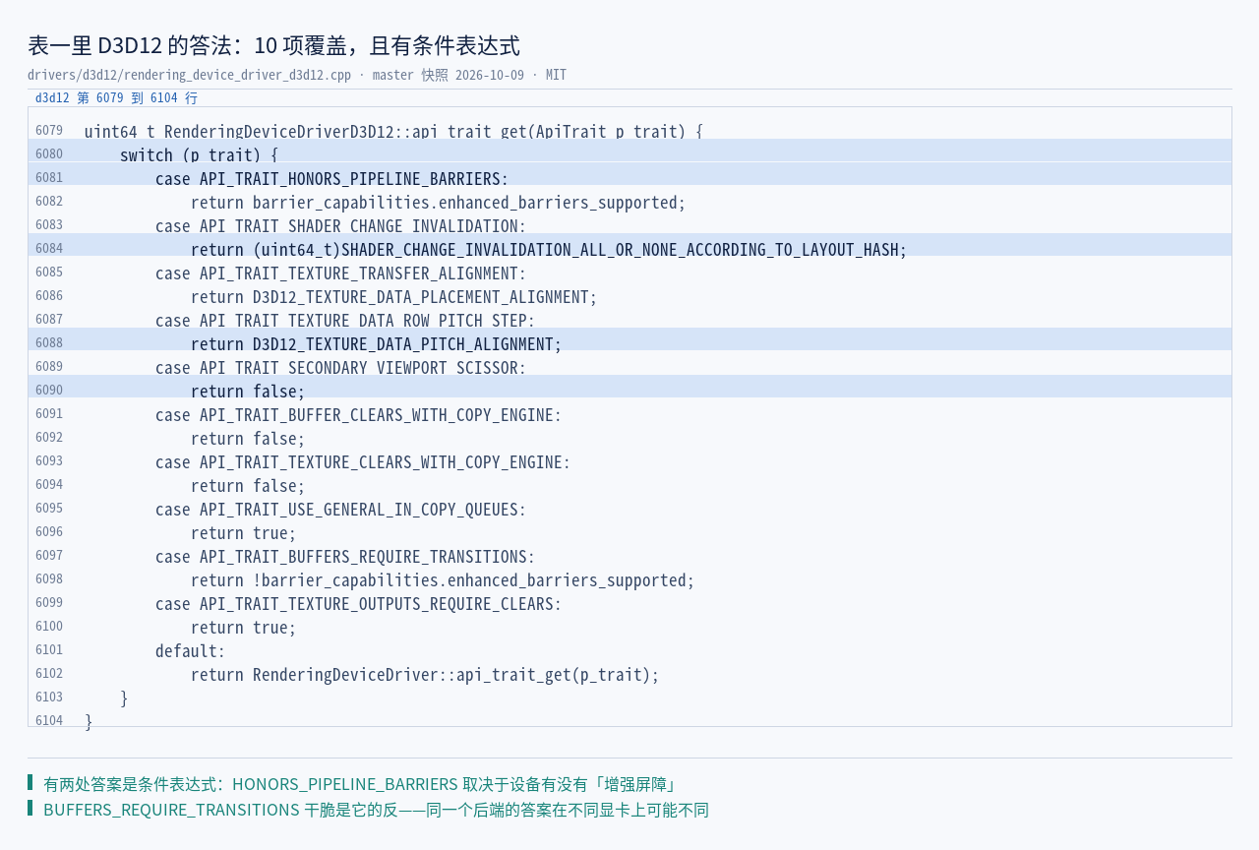Click line number 6092 in the gutter
The width and height of the screenshot is (1259, 850).
[x=49, y=438]
